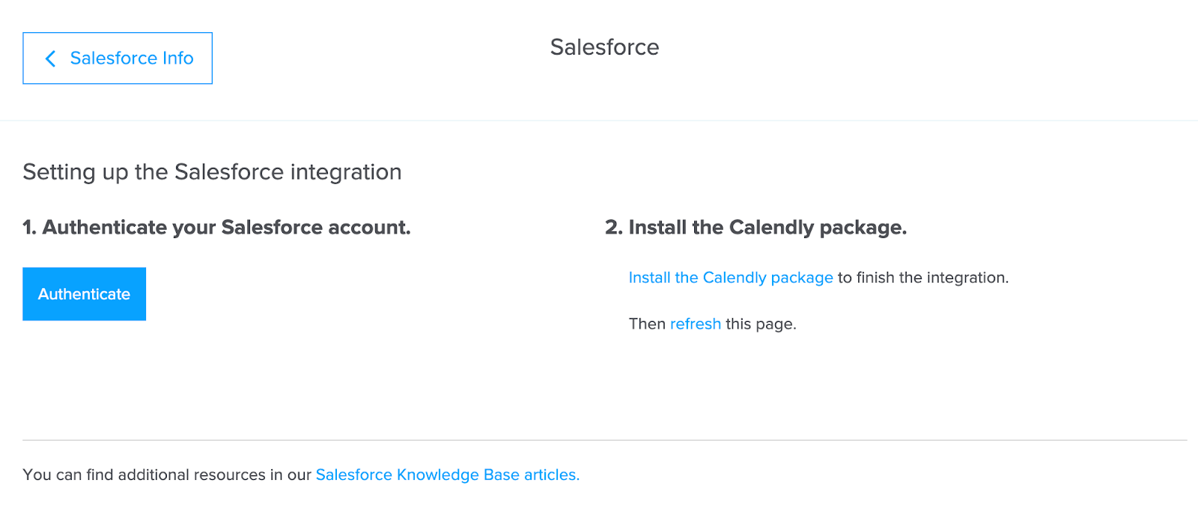Go back via Salesforce Info label
Viewport: 1198px width, 524px height.
click(x=132, y=58)
